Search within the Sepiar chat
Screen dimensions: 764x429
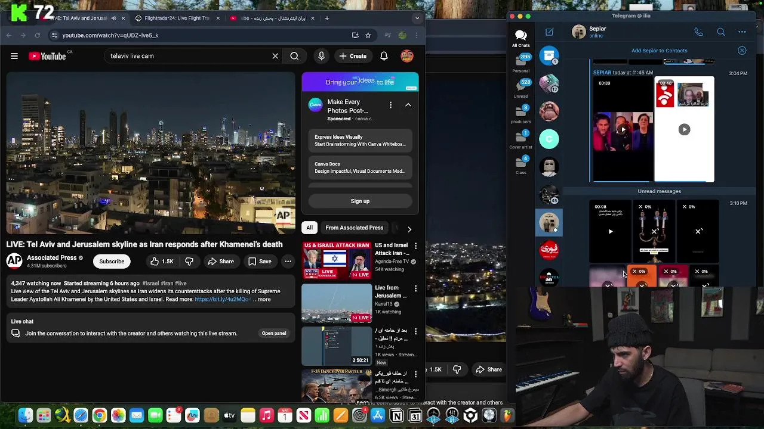pyautogui.click(x=720, y=32)
